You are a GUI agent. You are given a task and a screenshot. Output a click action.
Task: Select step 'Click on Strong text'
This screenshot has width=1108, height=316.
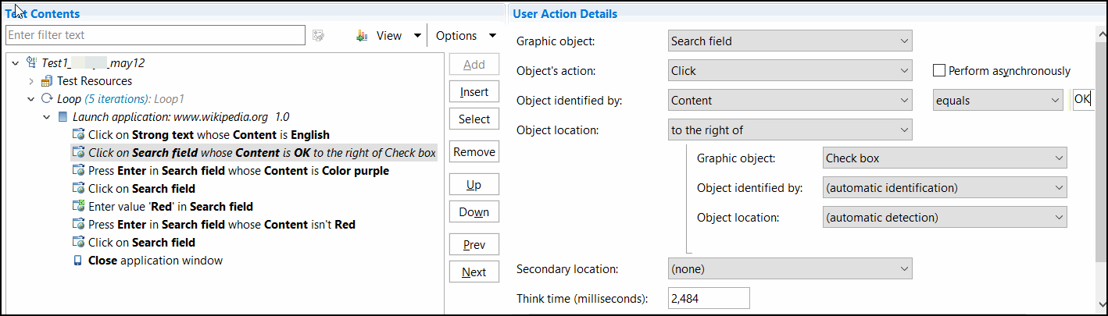[209, 135]
